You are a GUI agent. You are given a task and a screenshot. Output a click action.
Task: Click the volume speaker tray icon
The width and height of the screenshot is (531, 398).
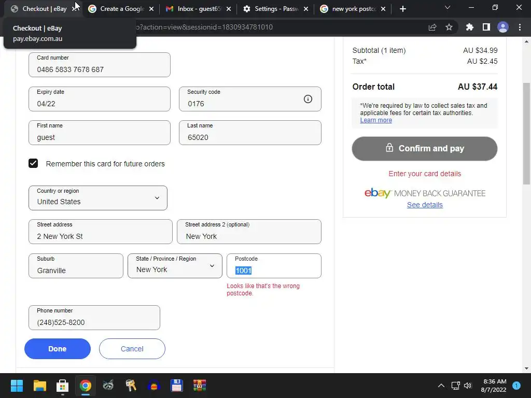[468, 386]
